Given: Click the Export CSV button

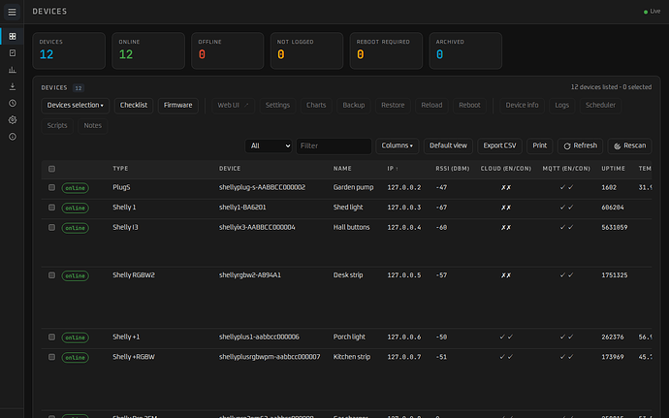Looking at the screenshot, I should 499,146.
